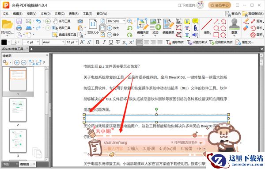Set paragraph alignment to center
This screenshot has width=265, height=169.
(146, 42)
